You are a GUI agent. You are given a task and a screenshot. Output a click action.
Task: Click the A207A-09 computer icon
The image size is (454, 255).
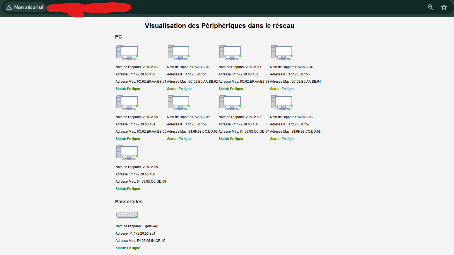point(127,153)
